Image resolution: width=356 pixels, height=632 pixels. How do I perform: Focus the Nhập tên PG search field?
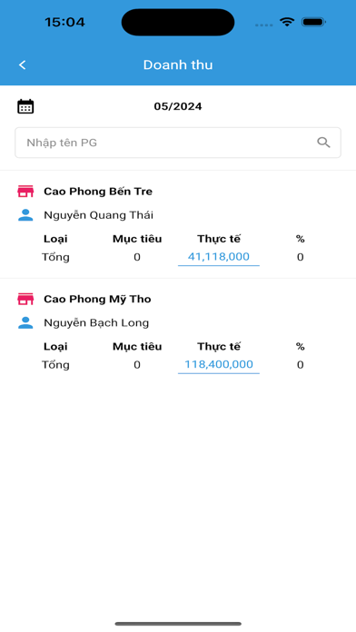tap(178, 143)
